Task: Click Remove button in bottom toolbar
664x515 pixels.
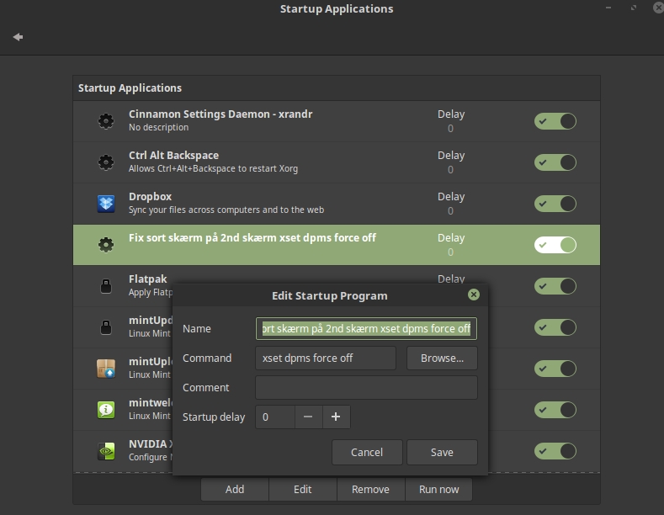Action: pos(370,489)
